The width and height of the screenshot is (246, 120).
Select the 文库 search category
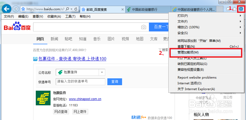[154, 39]
